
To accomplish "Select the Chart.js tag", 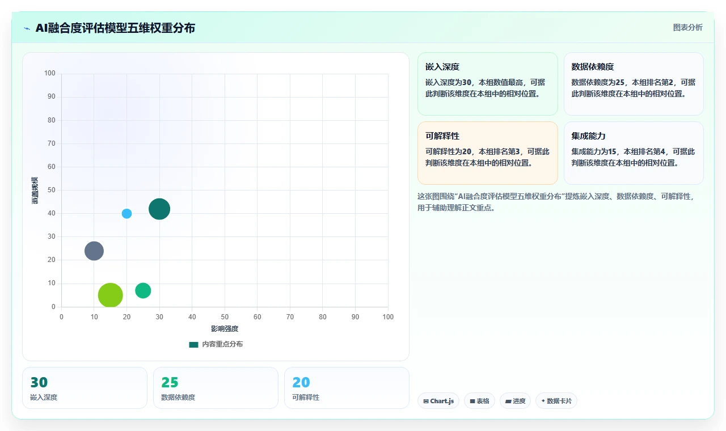I will pos(438,401).
